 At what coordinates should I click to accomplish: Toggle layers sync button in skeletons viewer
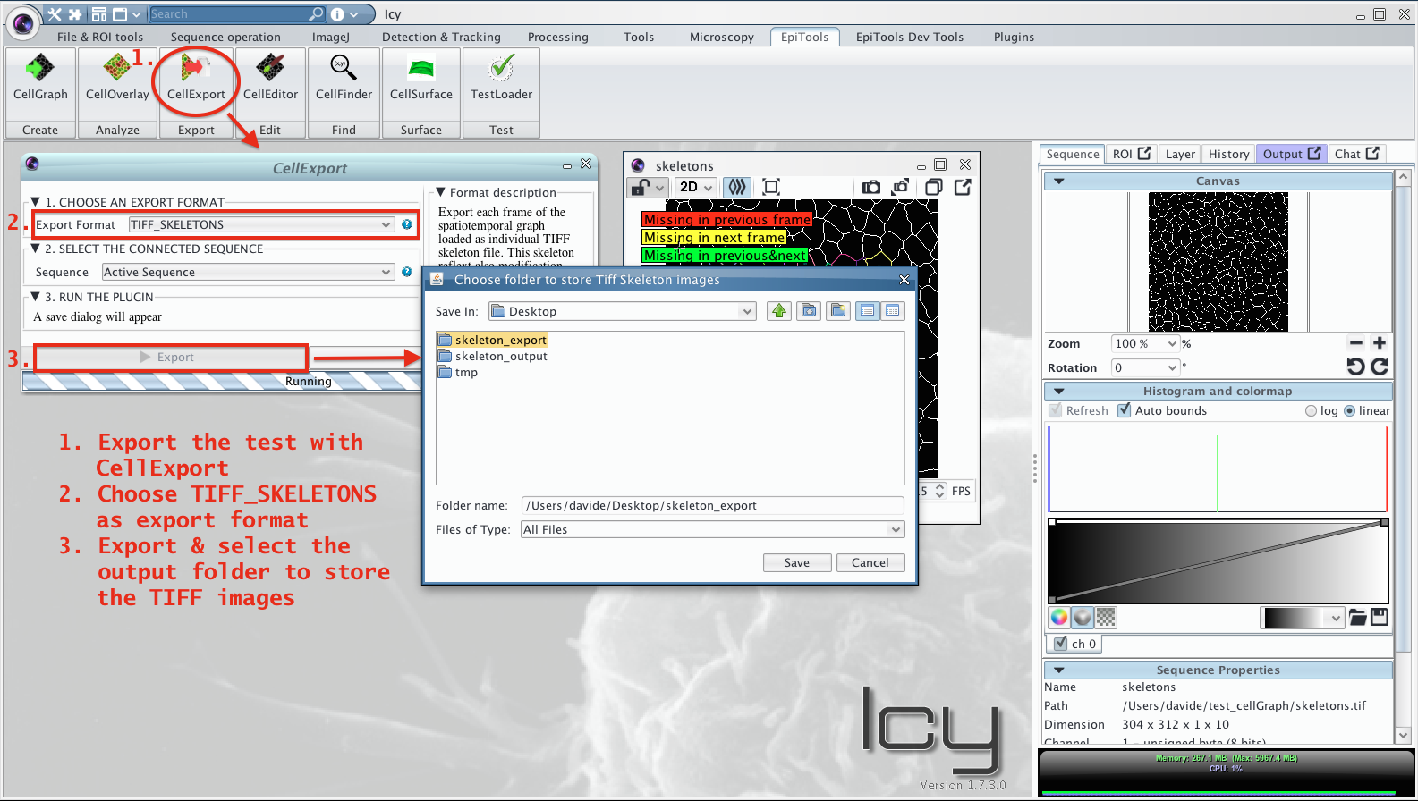point(737,187)
